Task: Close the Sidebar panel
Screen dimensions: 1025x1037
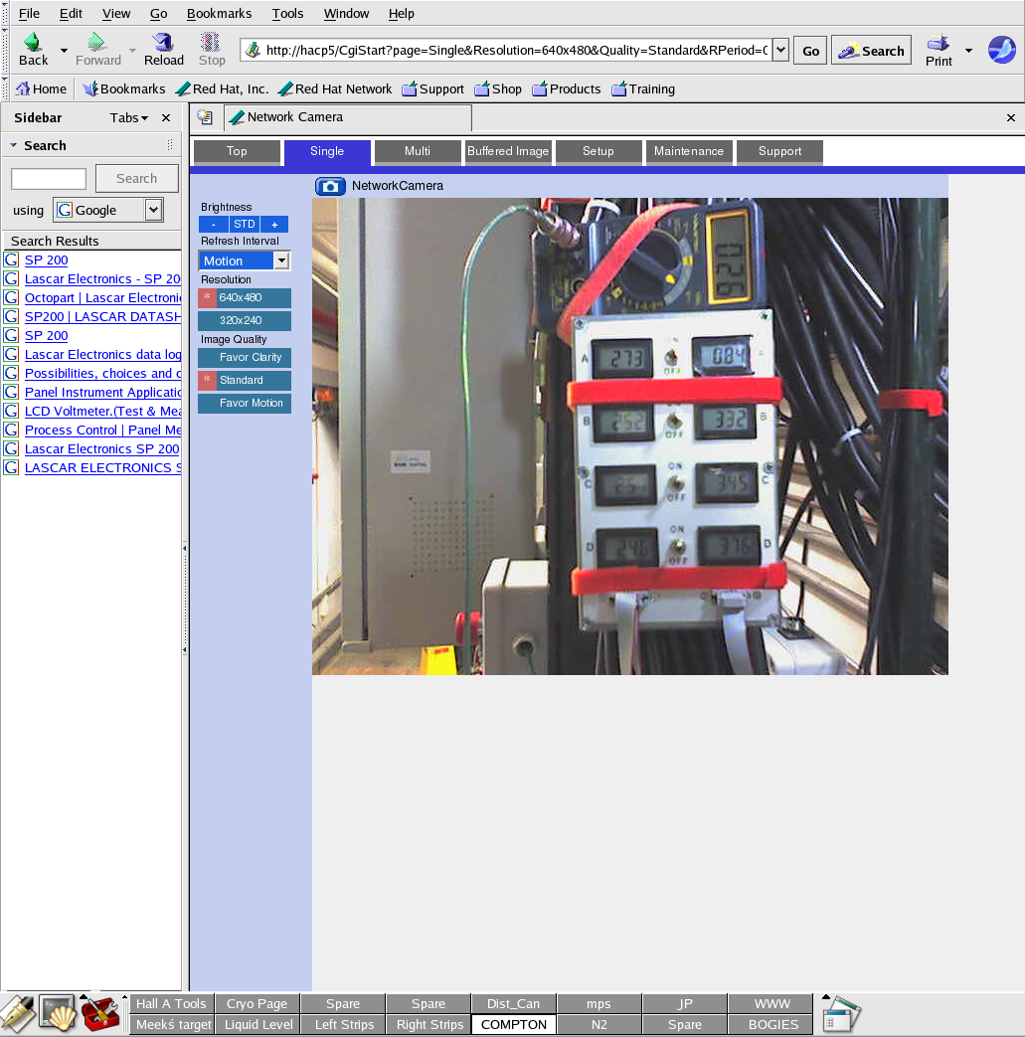Action: [166, 117]
